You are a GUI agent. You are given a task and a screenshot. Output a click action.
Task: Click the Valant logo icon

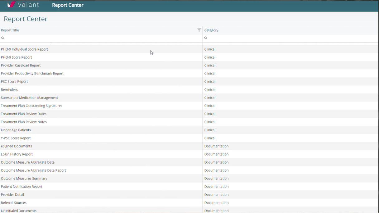click(12, 5)
